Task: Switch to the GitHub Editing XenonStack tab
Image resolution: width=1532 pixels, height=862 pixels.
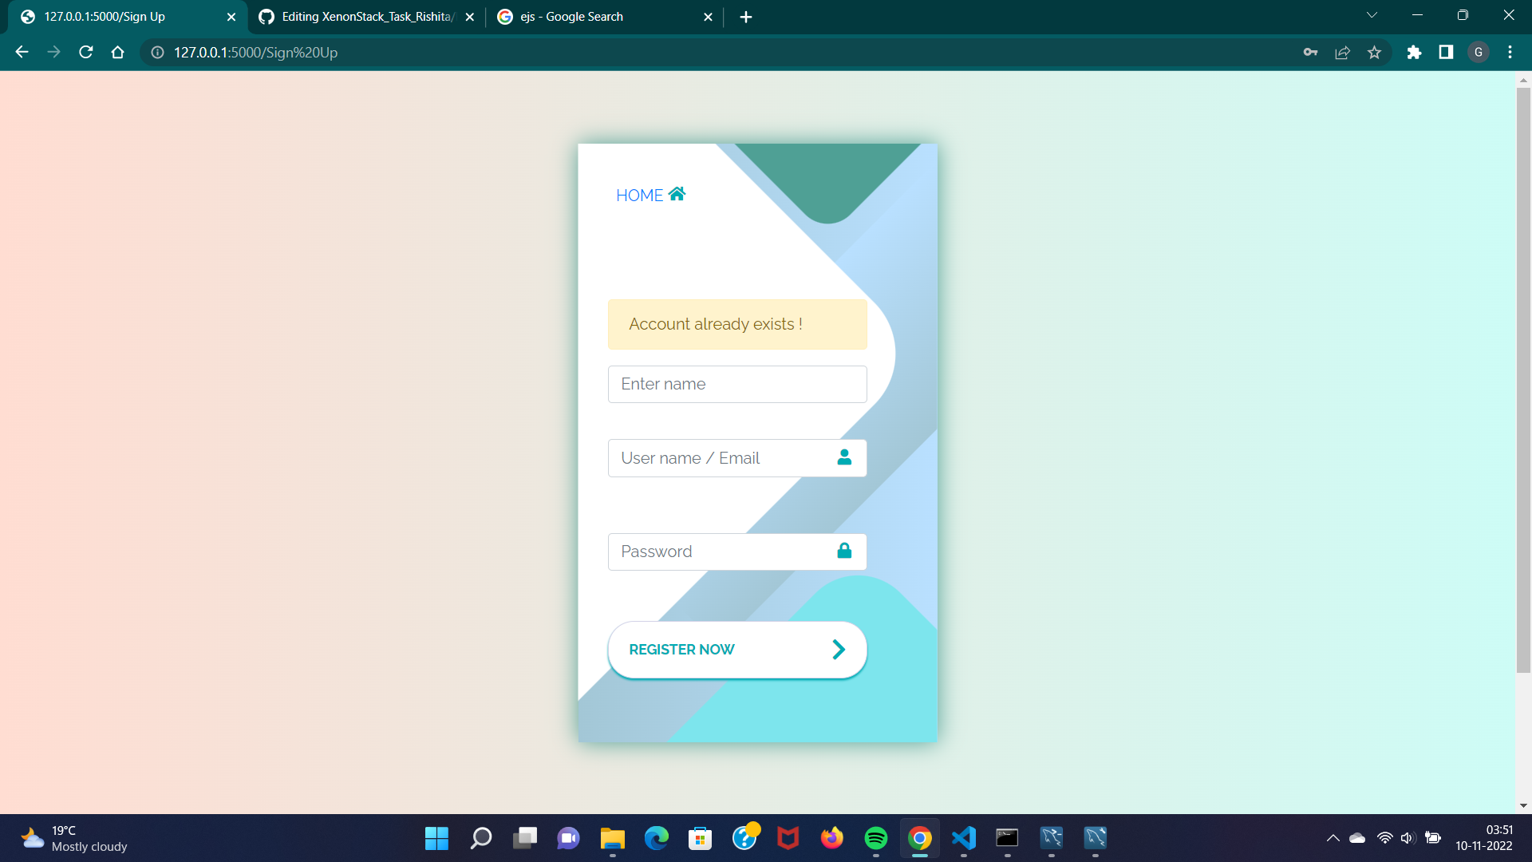Action: [367, 17]
